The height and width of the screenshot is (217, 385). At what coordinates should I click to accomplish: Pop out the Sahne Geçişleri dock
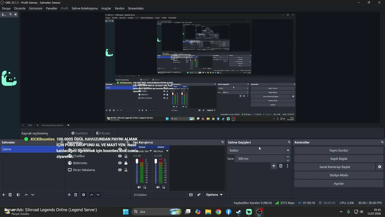click(289, 142)
